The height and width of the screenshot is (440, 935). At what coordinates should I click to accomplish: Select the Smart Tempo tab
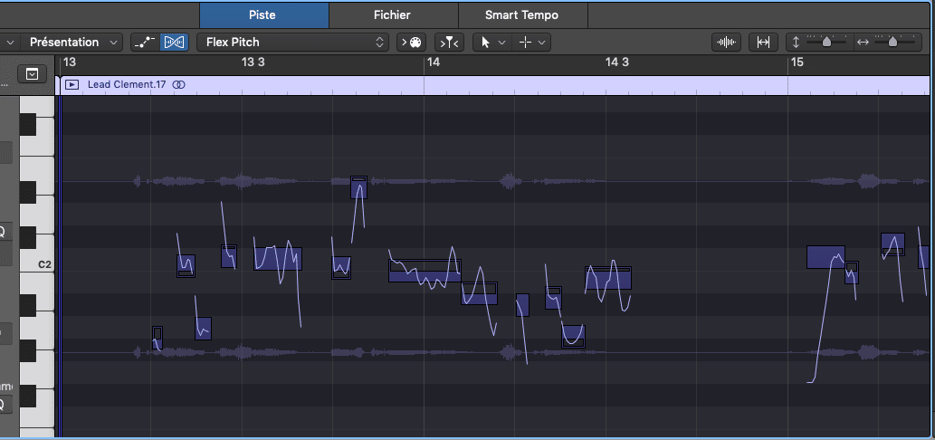521,14
